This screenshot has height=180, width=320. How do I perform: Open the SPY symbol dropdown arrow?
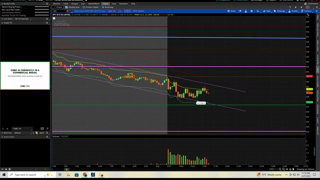click(x=67, y=11)
